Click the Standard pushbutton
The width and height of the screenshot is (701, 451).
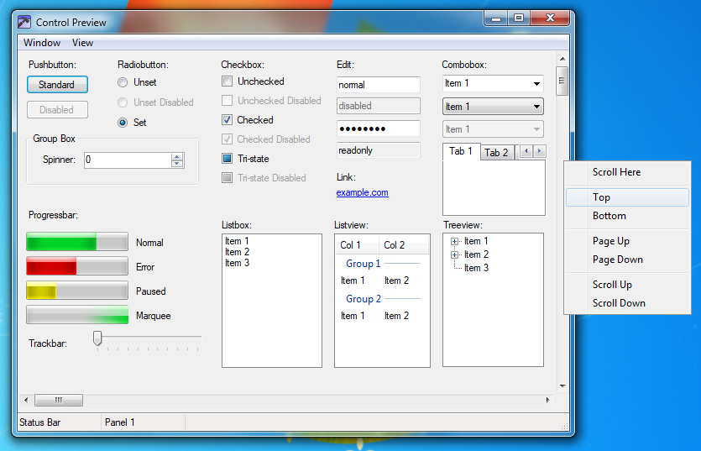point(57,85)
